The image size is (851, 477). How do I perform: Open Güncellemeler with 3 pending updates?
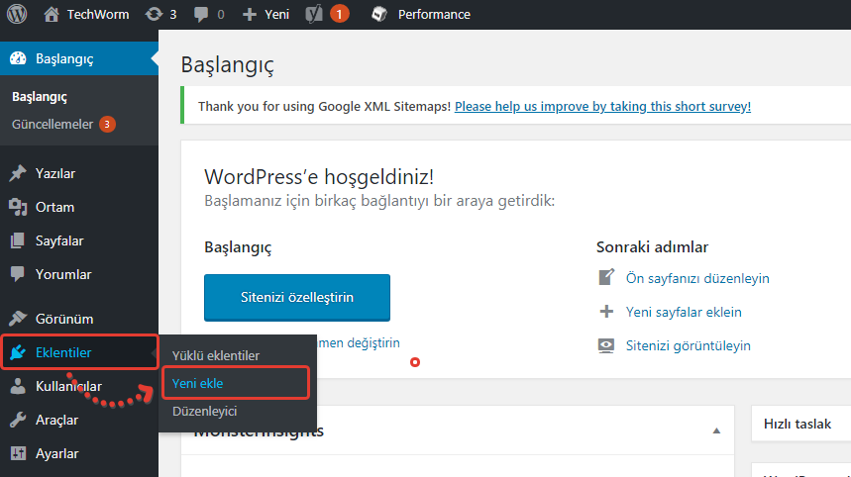pyautogui.click(x=53, y=125)
